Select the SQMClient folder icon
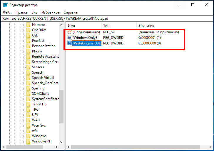214x151 pixels. click(x=28, y=94)
